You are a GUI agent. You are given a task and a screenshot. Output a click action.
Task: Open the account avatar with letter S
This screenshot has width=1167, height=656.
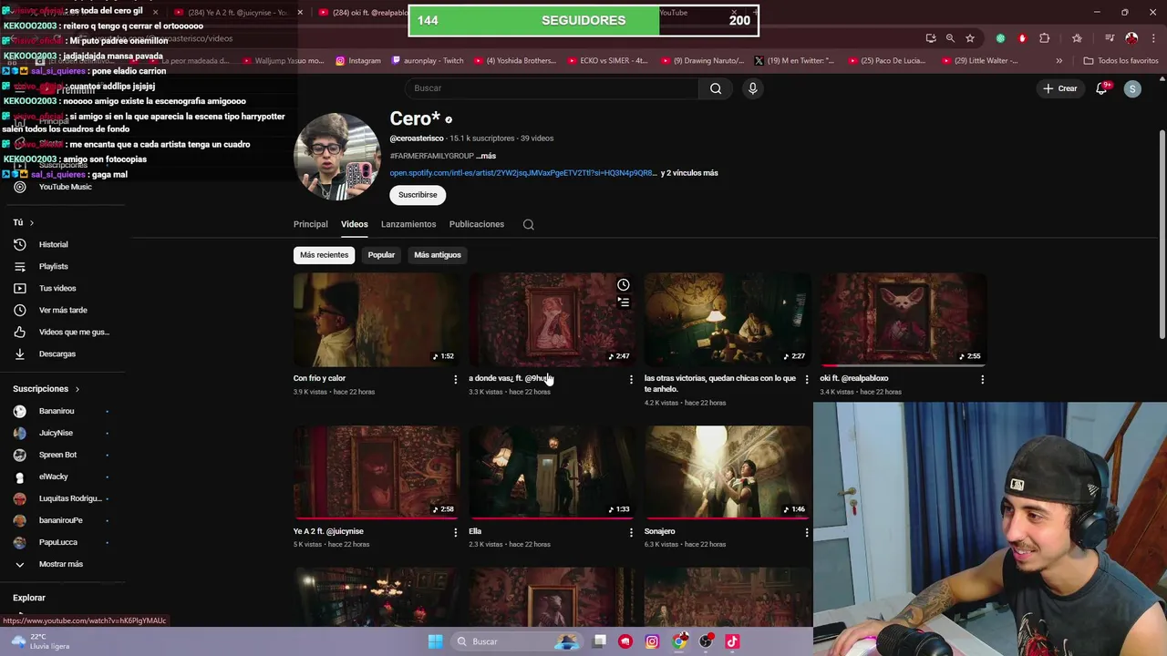[x=1132, y=88]
